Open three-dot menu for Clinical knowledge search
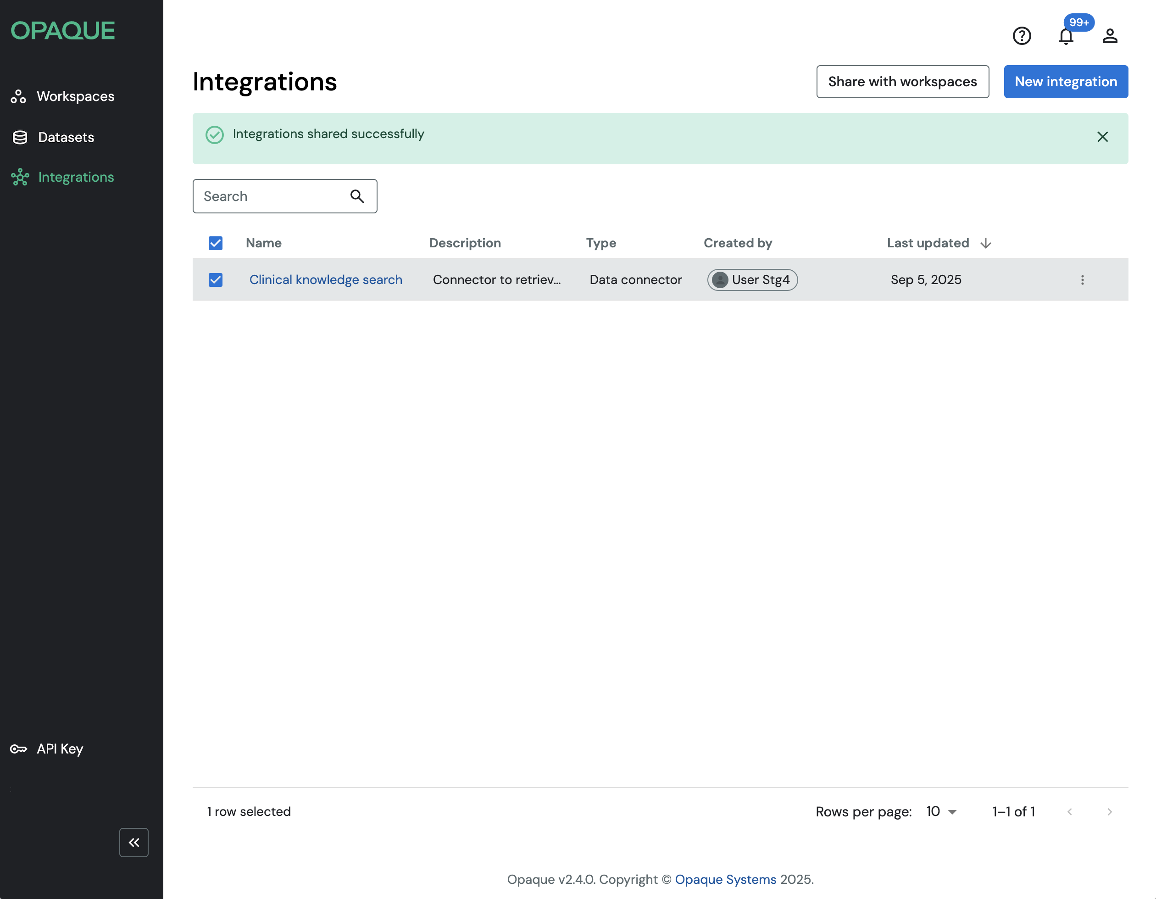Viewport: 1156px width, 899px height. 1082,279
